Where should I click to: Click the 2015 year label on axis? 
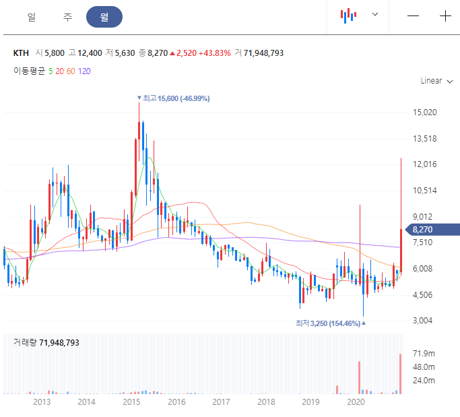[131, 402]
